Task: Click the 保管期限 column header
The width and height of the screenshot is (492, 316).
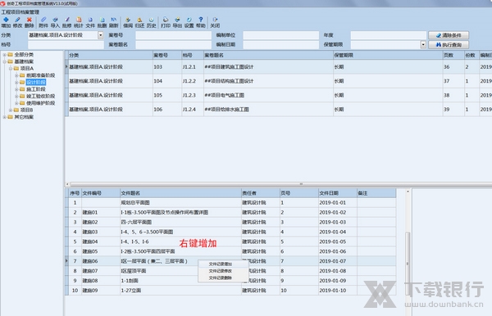Action: pyautogui.click(x=388, y=55)
